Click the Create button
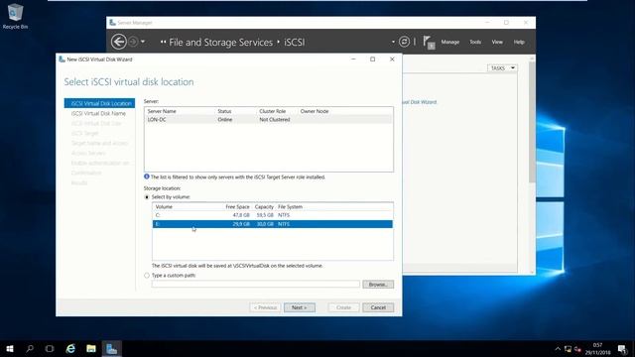635x357 pixels. [343, 307]
